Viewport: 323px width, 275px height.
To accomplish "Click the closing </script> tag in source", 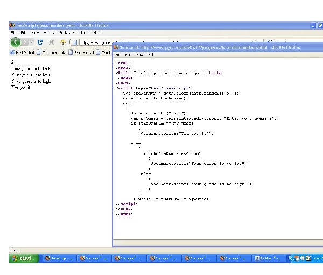I will pyautogui.click(x=127, y=204).
